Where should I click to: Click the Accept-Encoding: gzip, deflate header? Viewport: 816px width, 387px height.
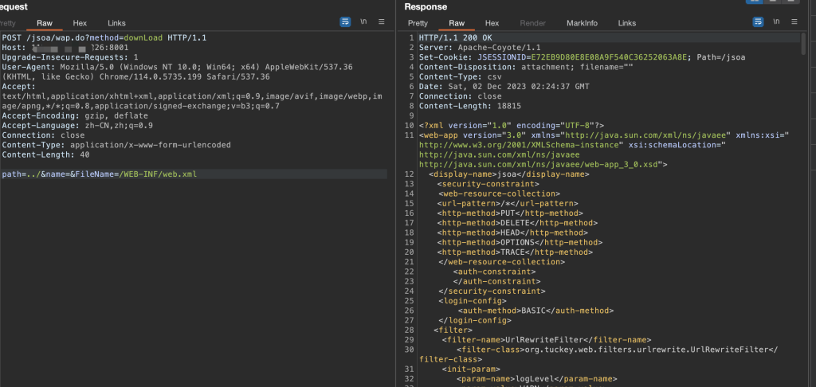pos(75,116)
